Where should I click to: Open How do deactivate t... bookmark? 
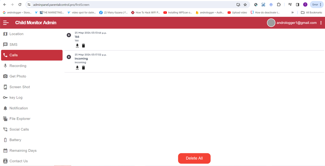(x=265, y=12)
